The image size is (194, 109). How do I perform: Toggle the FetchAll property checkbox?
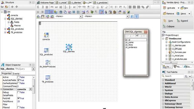[x=18, y=98]
